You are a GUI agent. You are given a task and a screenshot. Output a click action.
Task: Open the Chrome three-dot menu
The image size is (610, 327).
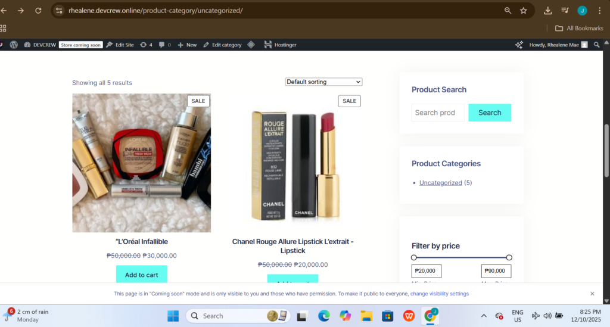(x=600, y=11)
